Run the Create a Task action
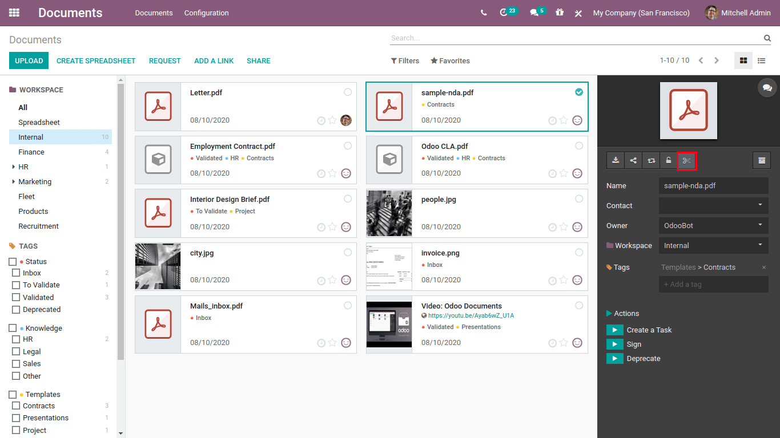The width and height of the screenshot is (780, 438). point(614,330)
